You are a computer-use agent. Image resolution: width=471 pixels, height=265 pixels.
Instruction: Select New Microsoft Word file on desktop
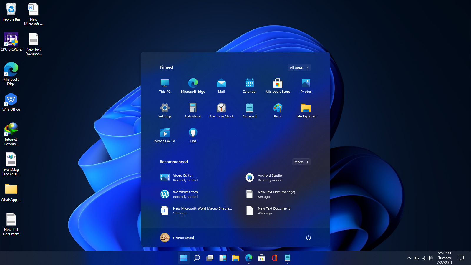click(34, 14)
